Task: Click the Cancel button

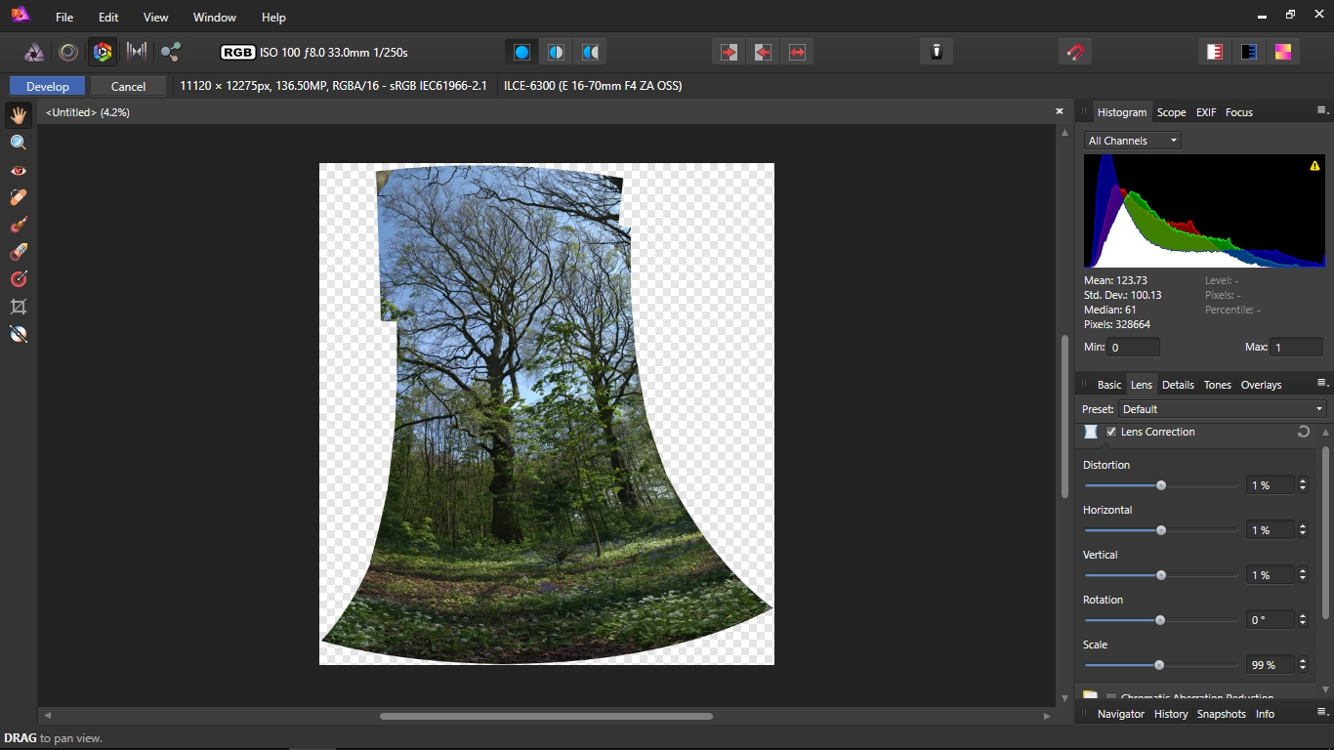Action: (x=128, y=86)
